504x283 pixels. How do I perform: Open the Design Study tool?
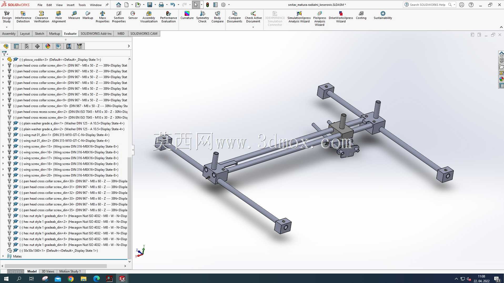7,17
